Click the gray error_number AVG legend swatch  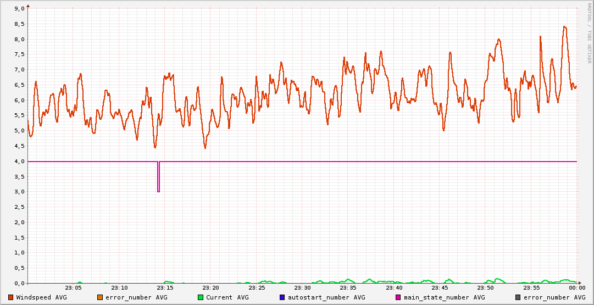tap(518, 297)
